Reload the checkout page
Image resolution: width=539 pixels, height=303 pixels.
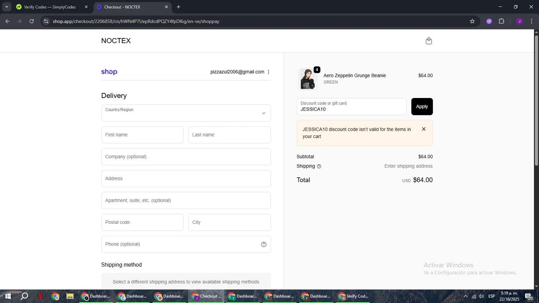point(32,21)
